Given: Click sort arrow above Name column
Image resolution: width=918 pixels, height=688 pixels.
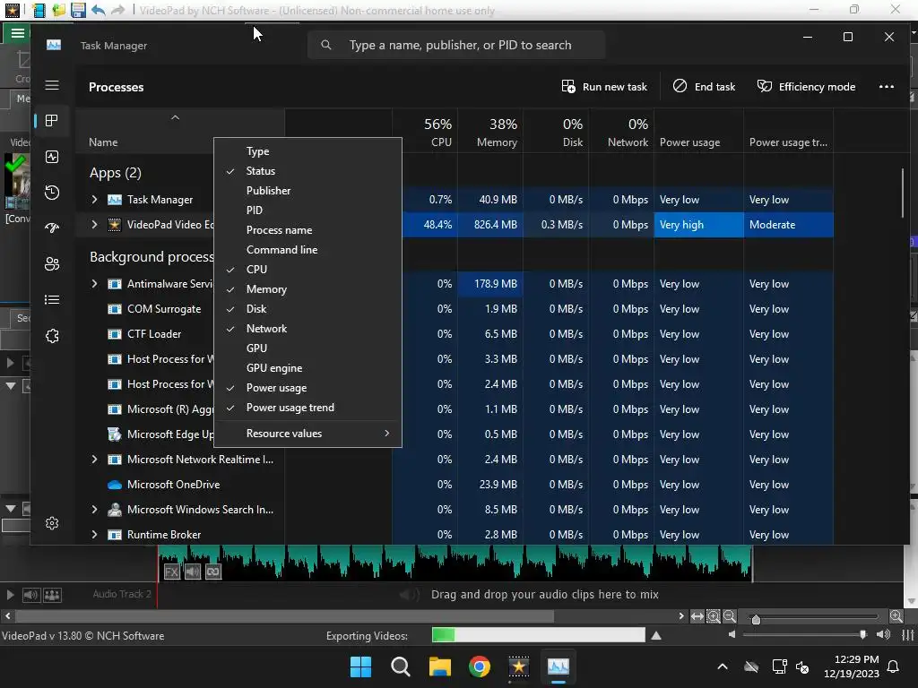Looking at the screenshot, I should [175, 117].
